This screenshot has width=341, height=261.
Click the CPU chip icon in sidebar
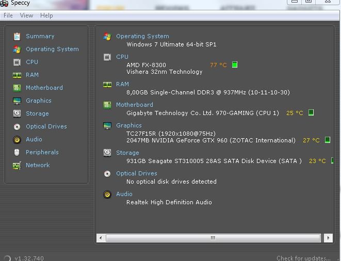pyautogui.click(x=17, y=62)
